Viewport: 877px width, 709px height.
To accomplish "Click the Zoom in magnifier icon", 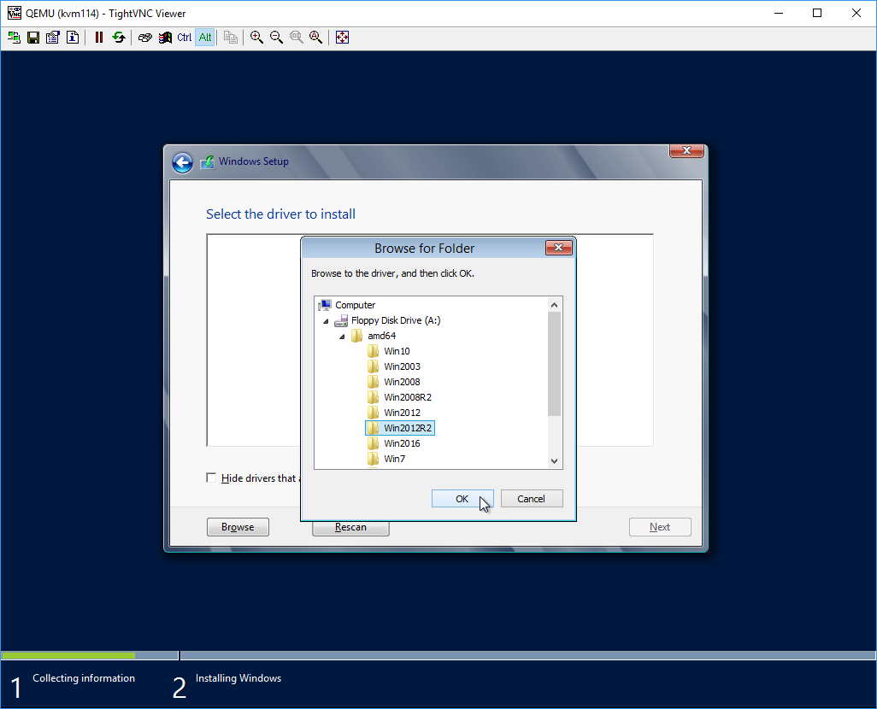I will (x=256, y=38).
